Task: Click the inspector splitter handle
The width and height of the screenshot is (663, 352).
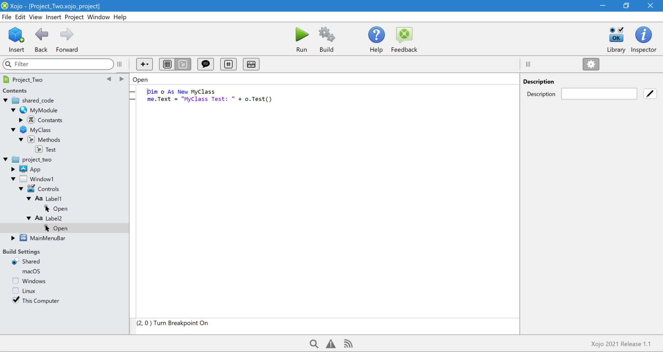Action: 528,64
